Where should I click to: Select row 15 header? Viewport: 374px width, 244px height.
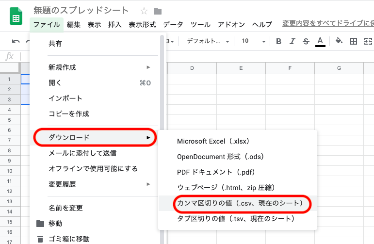[x=10, y=222]
